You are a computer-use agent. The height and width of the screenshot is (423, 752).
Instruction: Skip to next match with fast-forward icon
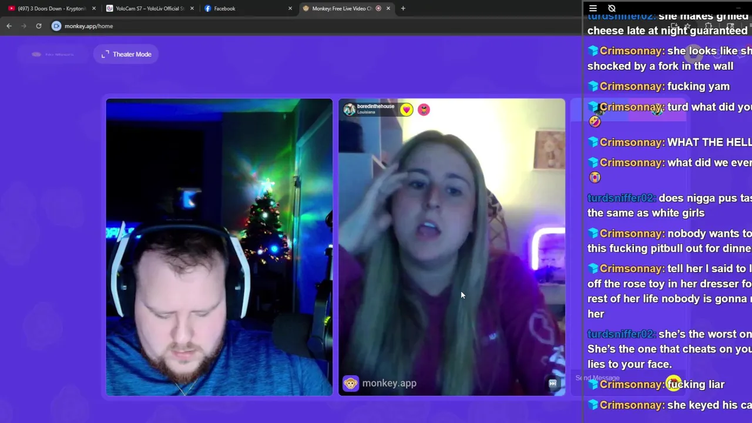552,384
